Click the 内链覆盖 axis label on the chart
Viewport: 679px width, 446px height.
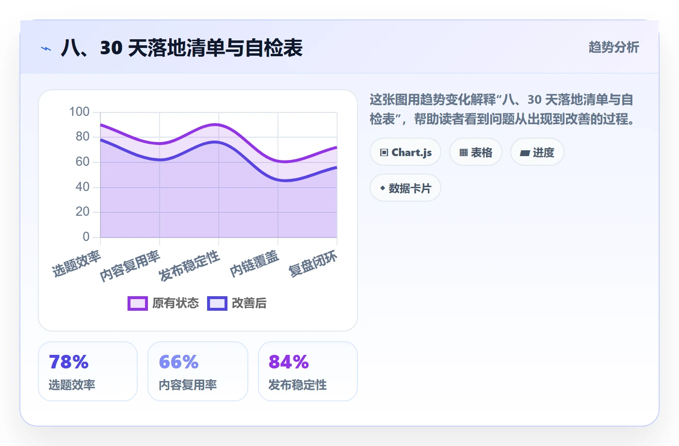(254, 264)
